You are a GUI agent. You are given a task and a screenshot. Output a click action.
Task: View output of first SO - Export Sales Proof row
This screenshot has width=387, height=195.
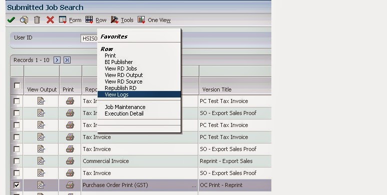[41, 113]
